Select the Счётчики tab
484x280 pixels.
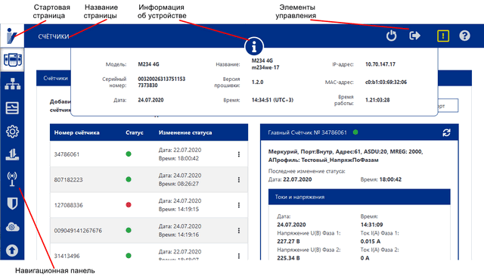point(55,79)
